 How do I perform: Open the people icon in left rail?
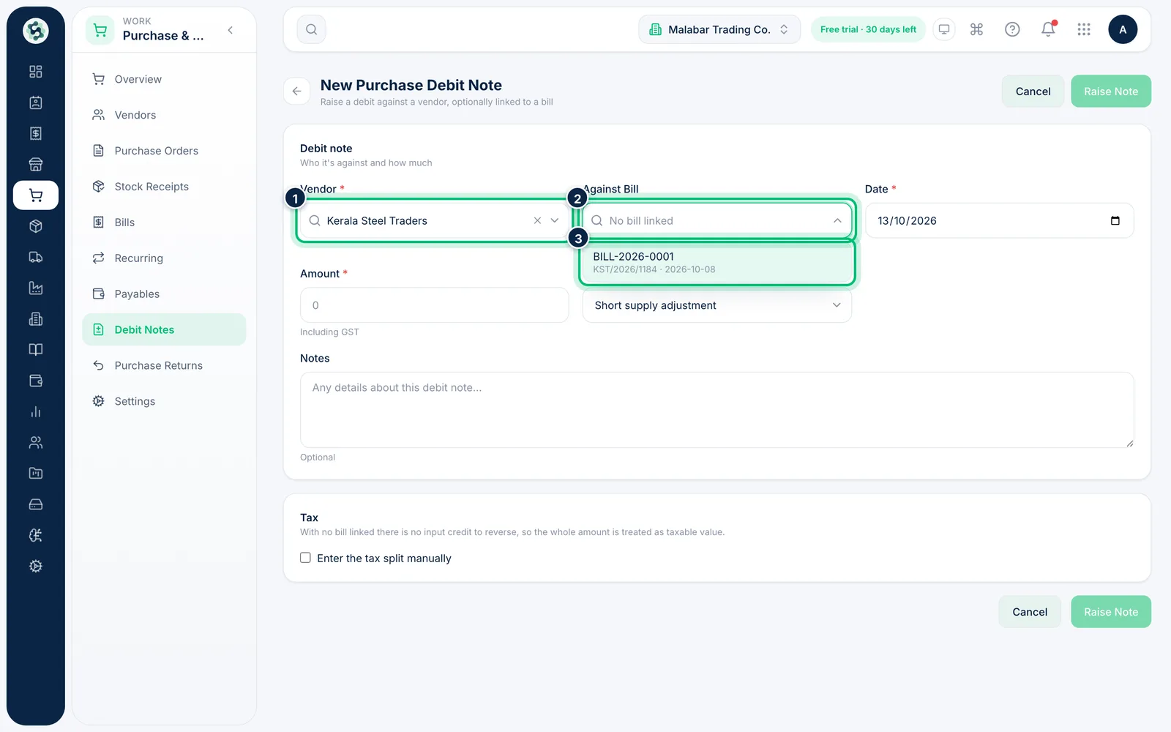coord(35,442)
